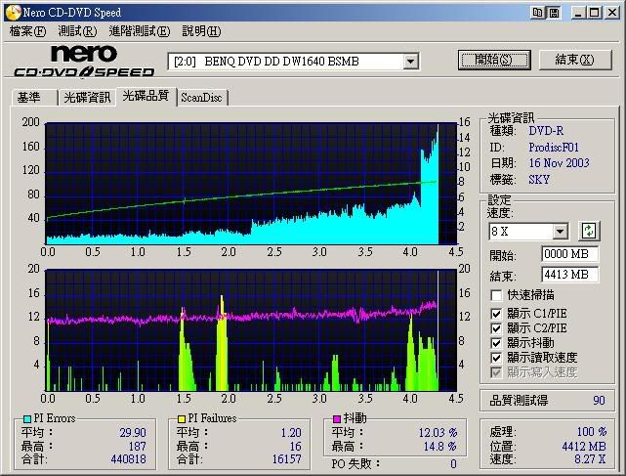
Task: Uncheck the 顯示 C2/PIE checkbox
Action: (496, 328)
